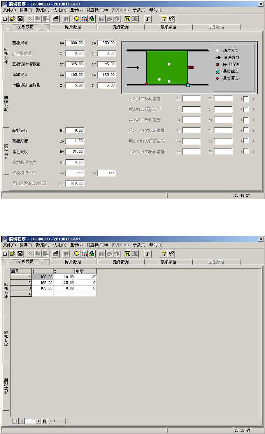Click italic I icon in upper window toolbar
Image resolution: width=265 pixels, height=434 pixels.
tap(147, 19)
